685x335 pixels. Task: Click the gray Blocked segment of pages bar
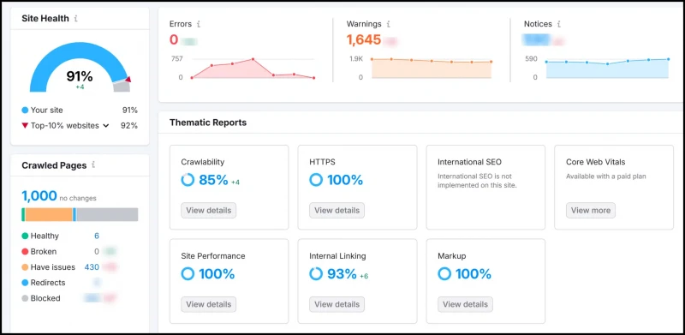108,215
